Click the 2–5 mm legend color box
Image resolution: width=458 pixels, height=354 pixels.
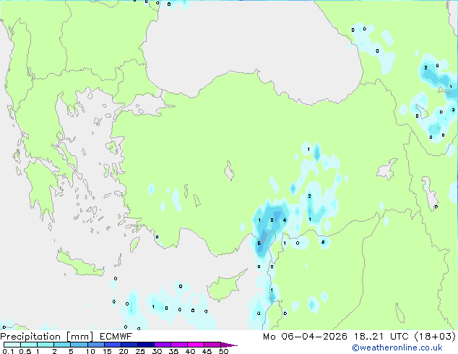click(62, 345)
